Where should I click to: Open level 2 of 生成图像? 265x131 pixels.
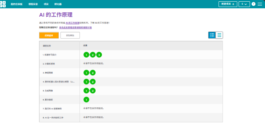click(x=93, y=91)
